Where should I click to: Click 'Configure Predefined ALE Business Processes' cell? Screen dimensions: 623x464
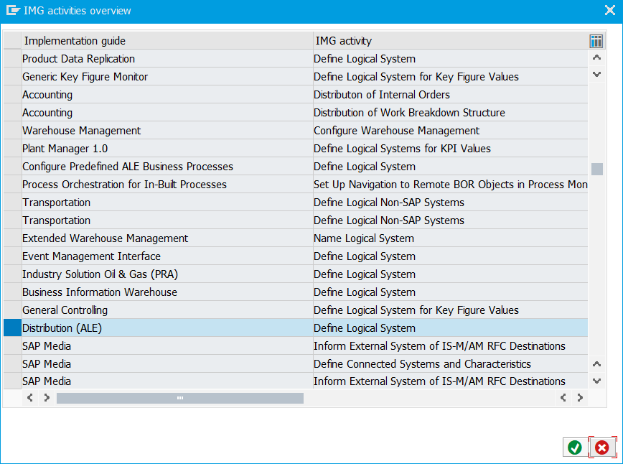167,166
